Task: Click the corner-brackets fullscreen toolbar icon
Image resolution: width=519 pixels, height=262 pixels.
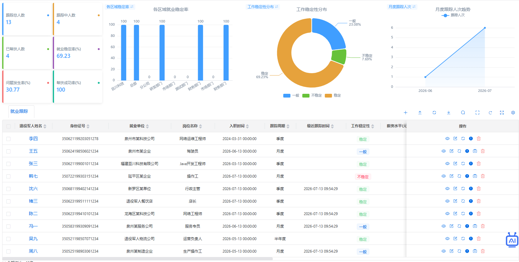Action: click(477, 113)
